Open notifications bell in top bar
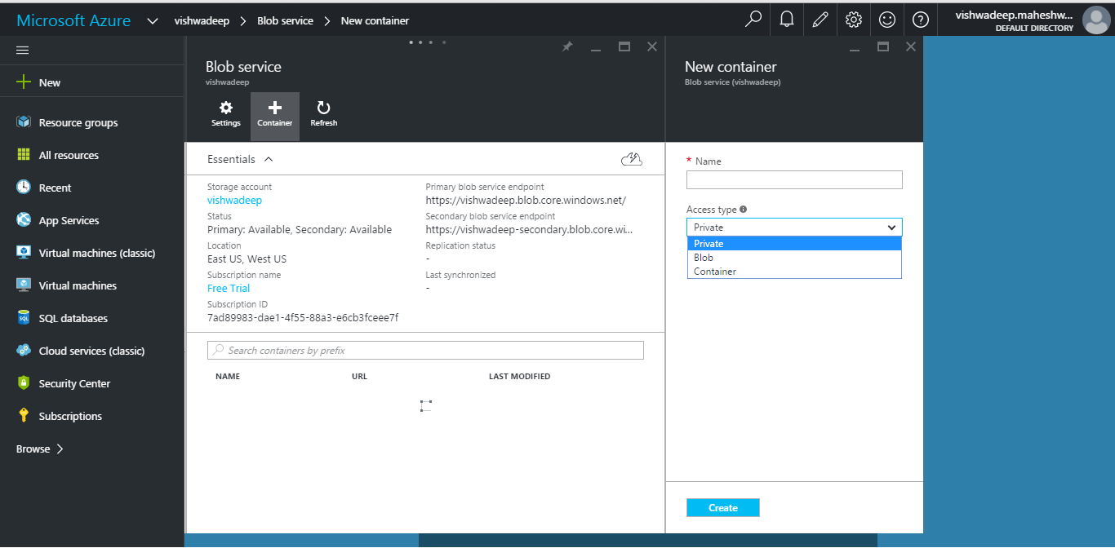Image resolution: width=1115 pixels, height=548 pixels. (787, 20)
